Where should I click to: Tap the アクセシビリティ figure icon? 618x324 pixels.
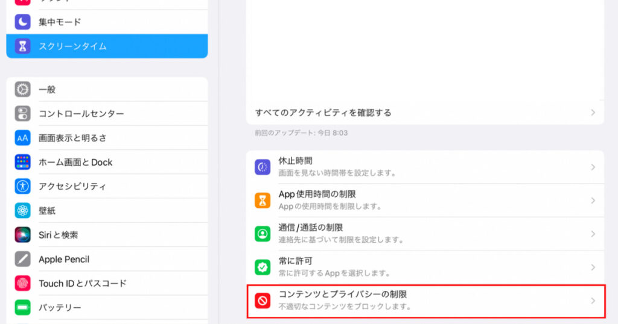22,186
